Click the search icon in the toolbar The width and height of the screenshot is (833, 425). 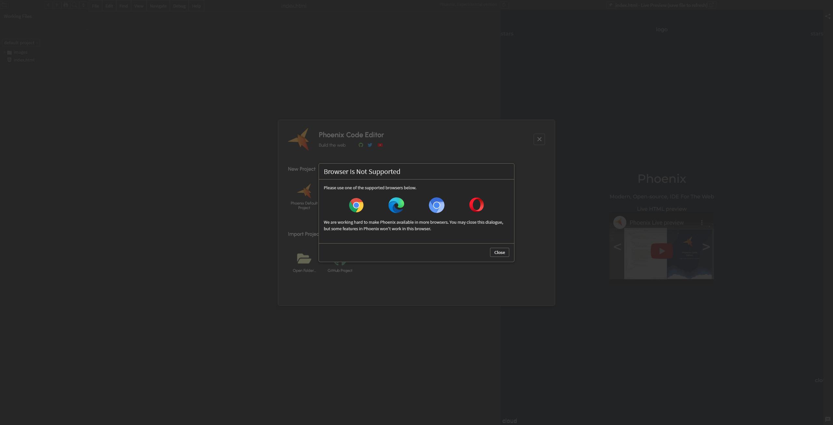pyautogui.click(x=74, y=5)
